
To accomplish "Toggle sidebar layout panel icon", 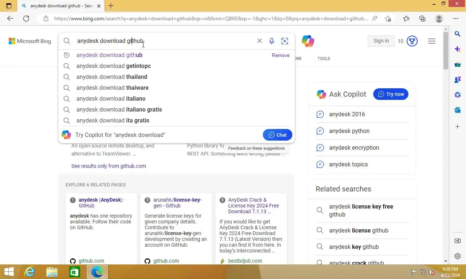I will tap(458, 241).
